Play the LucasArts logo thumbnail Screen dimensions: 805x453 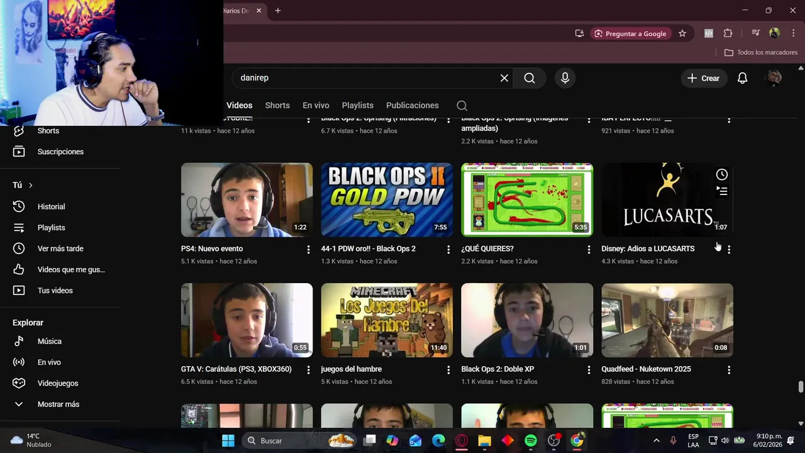[x=667, y=200]
